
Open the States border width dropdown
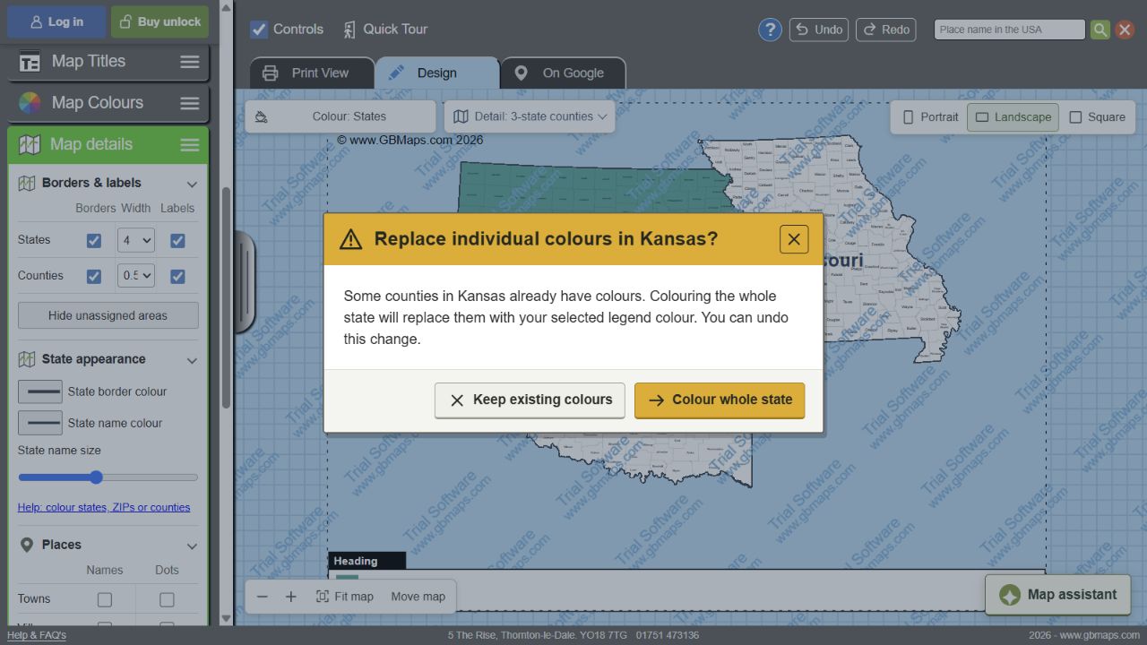[136, 240]
